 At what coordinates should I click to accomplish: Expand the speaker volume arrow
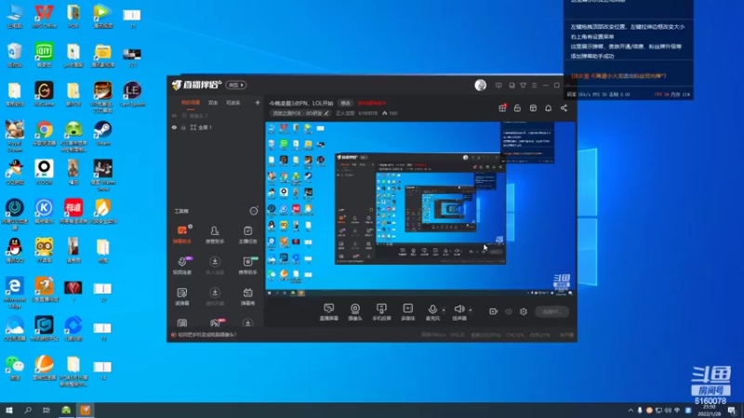pyautogui.click(x=471, y=310)
